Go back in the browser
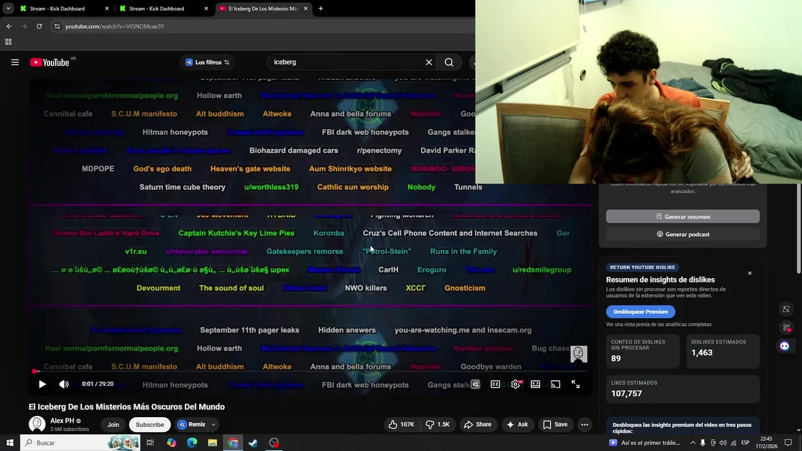The image size is (802, 451). pos(9,26)
